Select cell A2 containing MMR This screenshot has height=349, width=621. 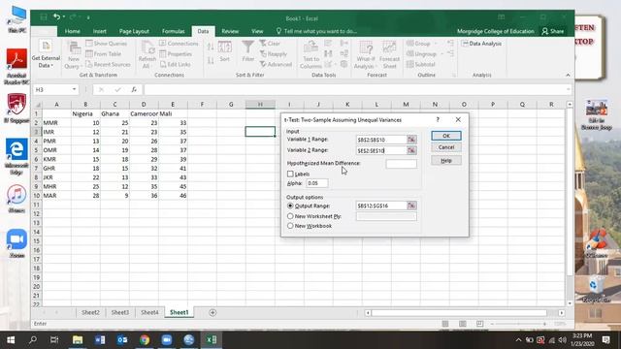(56, 123)
